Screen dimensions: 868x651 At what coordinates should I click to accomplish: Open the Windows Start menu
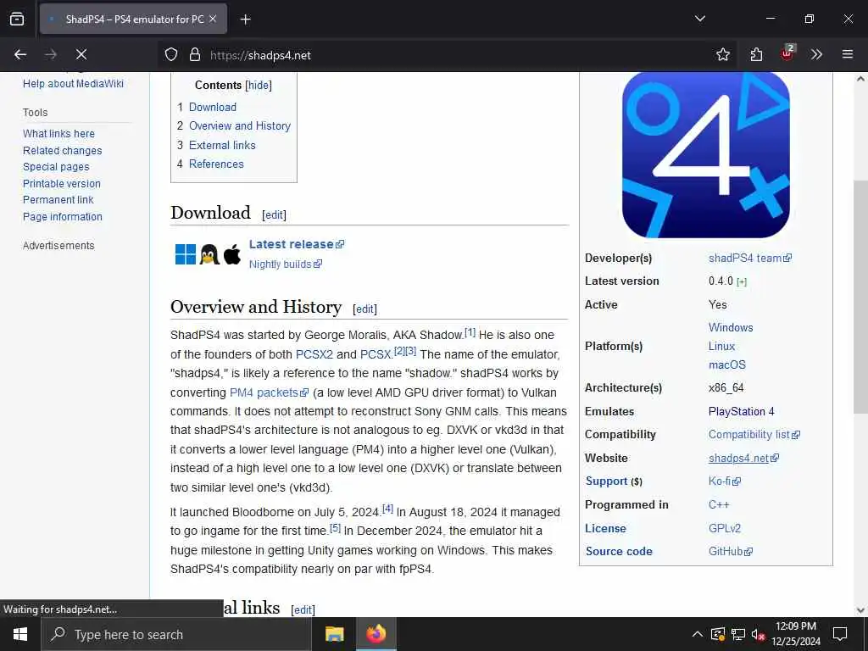20,634
